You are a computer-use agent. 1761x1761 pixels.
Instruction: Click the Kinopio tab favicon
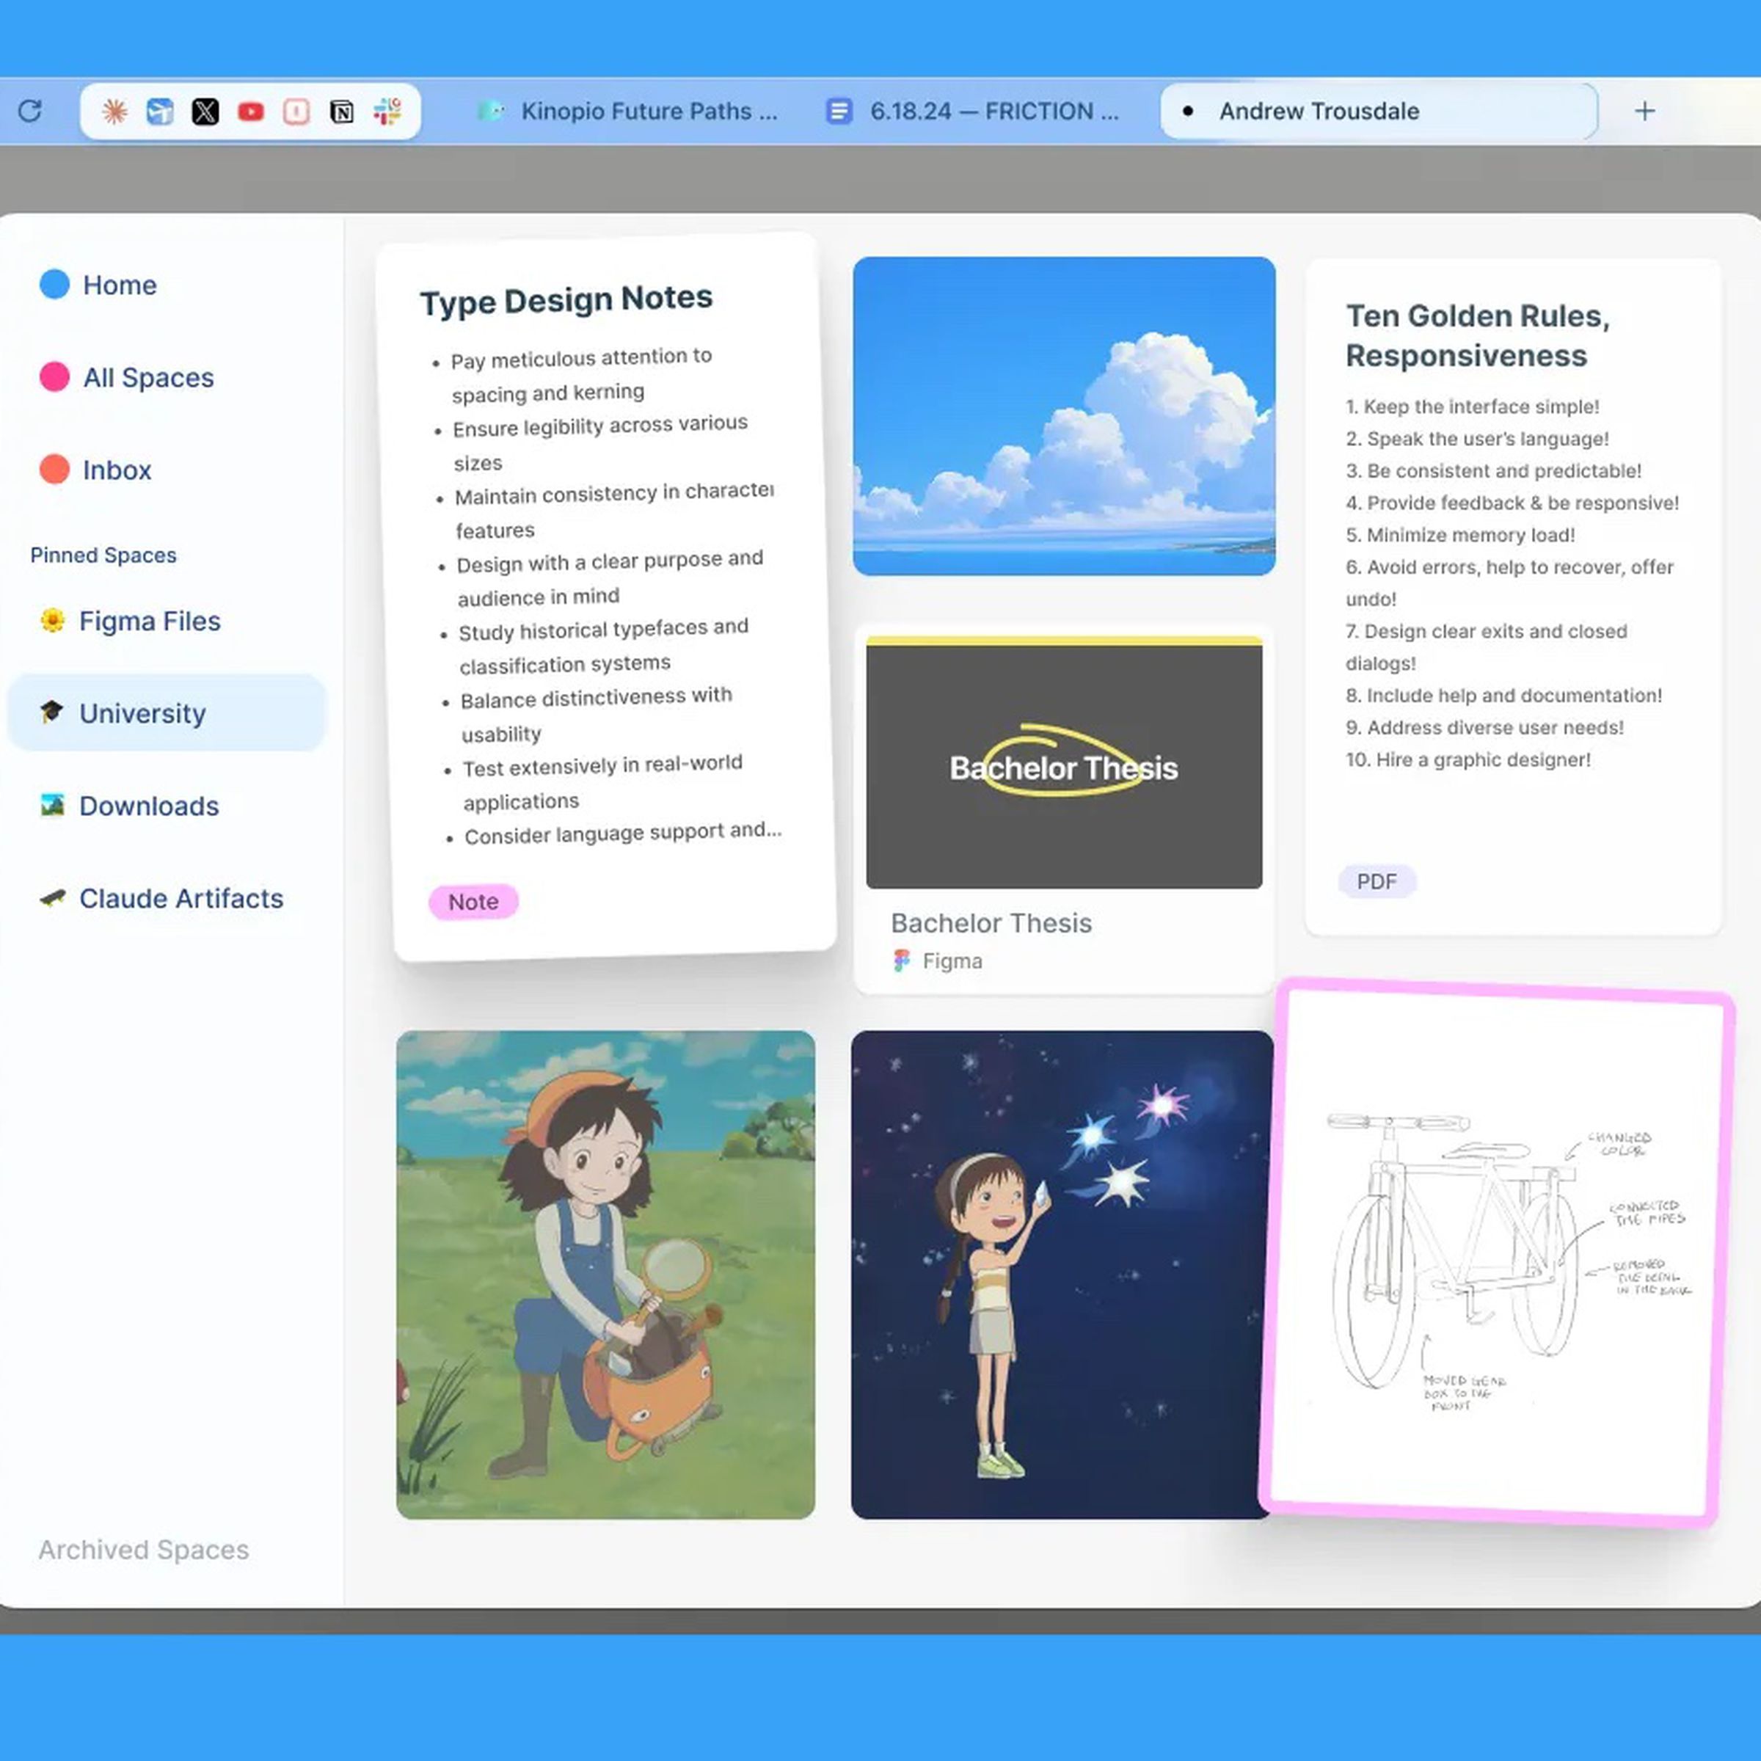(492, 112)
